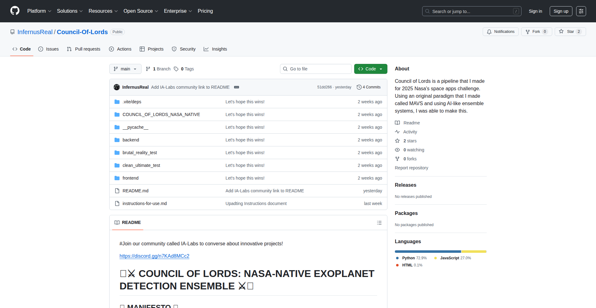Open the Notifications bell button
Screen dimensions: 596x308
[500, 32]
